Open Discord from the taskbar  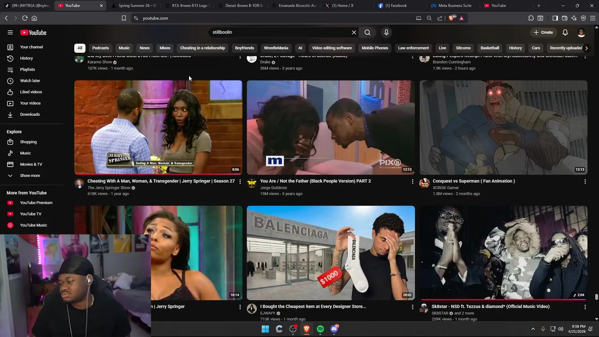(334, 329)
